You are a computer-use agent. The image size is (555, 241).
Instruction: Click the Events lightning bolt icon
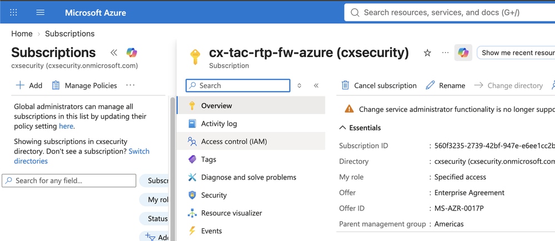point(192,231)
